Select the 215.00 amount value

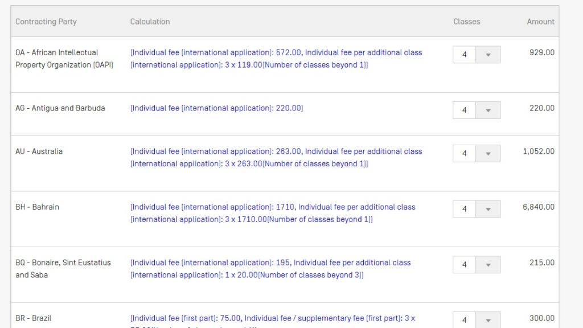tap(542, 263)
